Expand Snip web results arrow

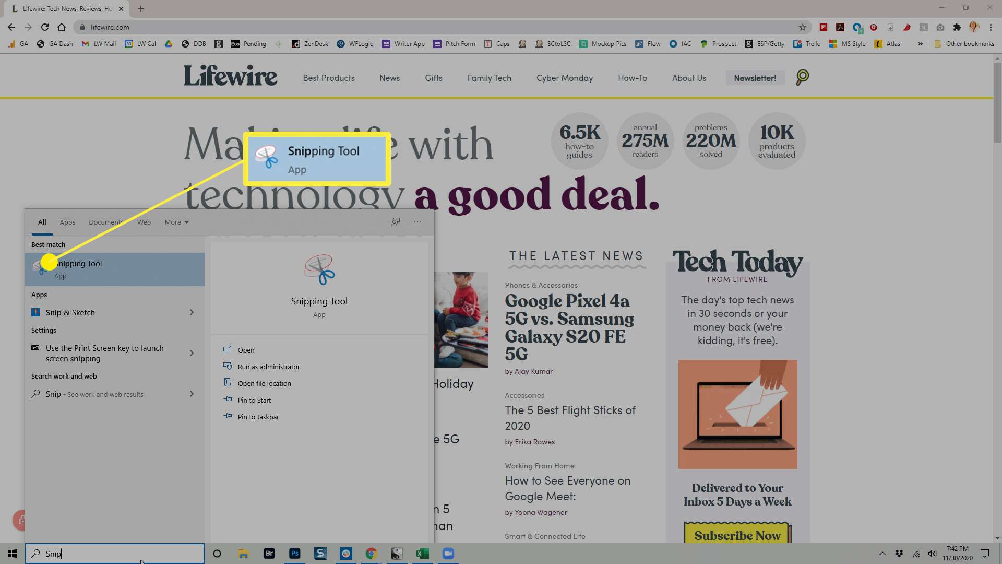(192, 394)
